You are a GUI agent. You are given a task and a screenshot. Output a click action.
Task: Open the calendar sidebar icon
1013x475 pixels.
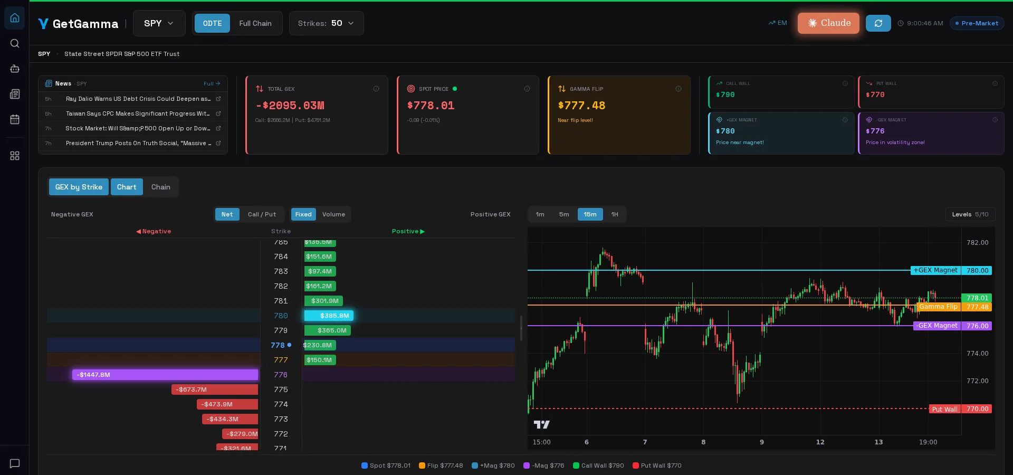click(15, 119)
